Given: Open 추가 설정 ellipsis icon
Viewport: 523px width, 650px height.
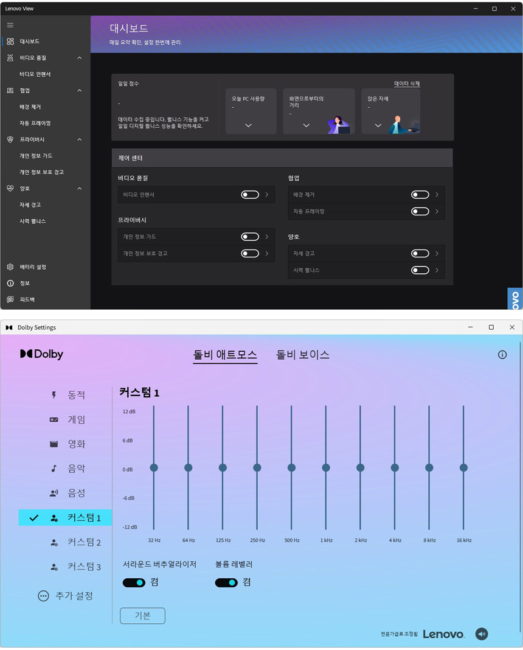Looking at the screenshot, I should pos(43,596).
